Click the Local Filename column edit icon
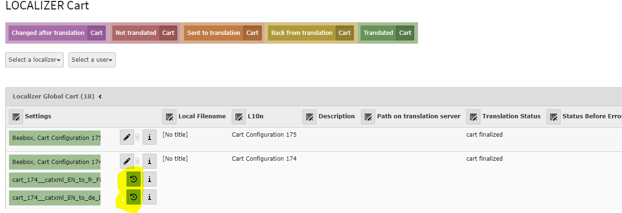Screen dimensions: 622x213 point(169,116)
